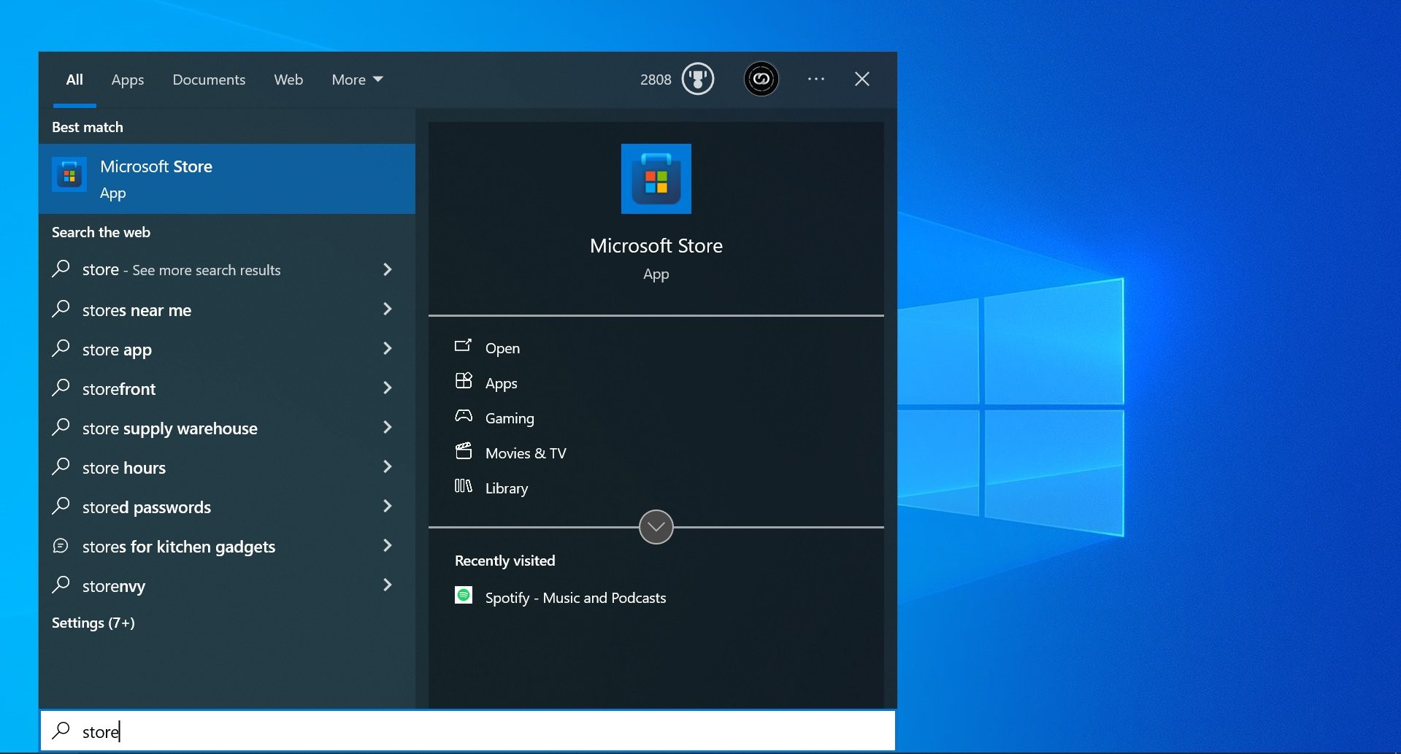Switch to the Apps tab

click(x=128, y=80)
